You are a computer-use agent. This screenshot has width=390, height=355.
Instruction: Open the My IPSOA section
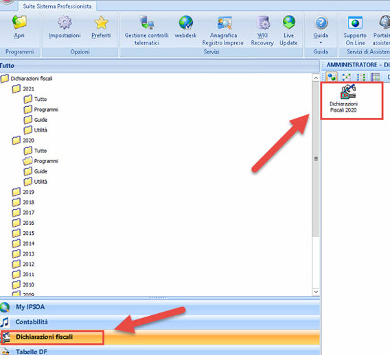pyautogui.click(x=160, y=307)
